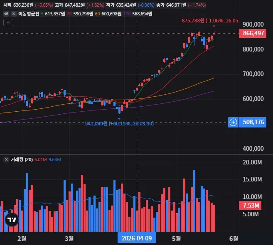Image resolution: width=273 pixels, height=245 pixels.
Task: Select the 60-period moving average value
Action: (x=111, y=14)
